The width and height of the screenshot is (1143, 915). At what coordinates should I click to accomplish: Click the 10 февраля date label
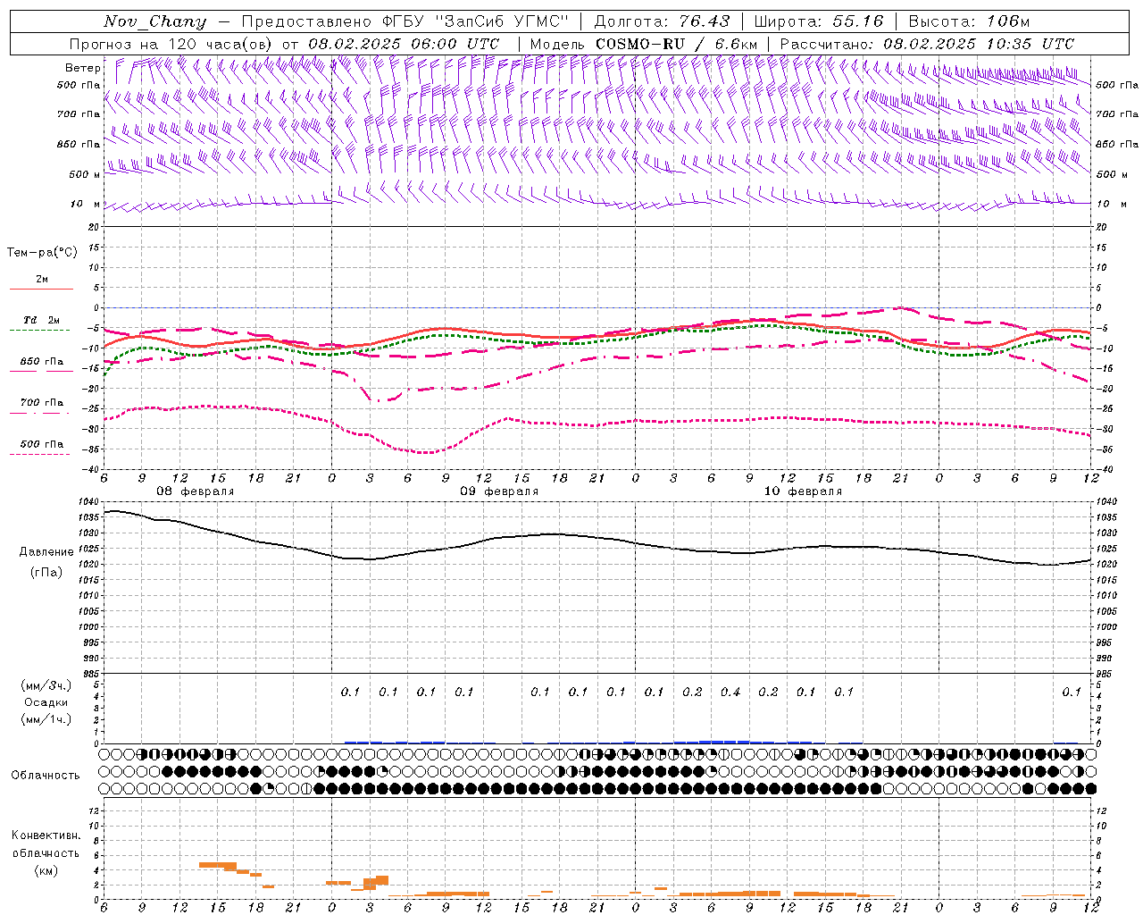click(x=803, y=491)
